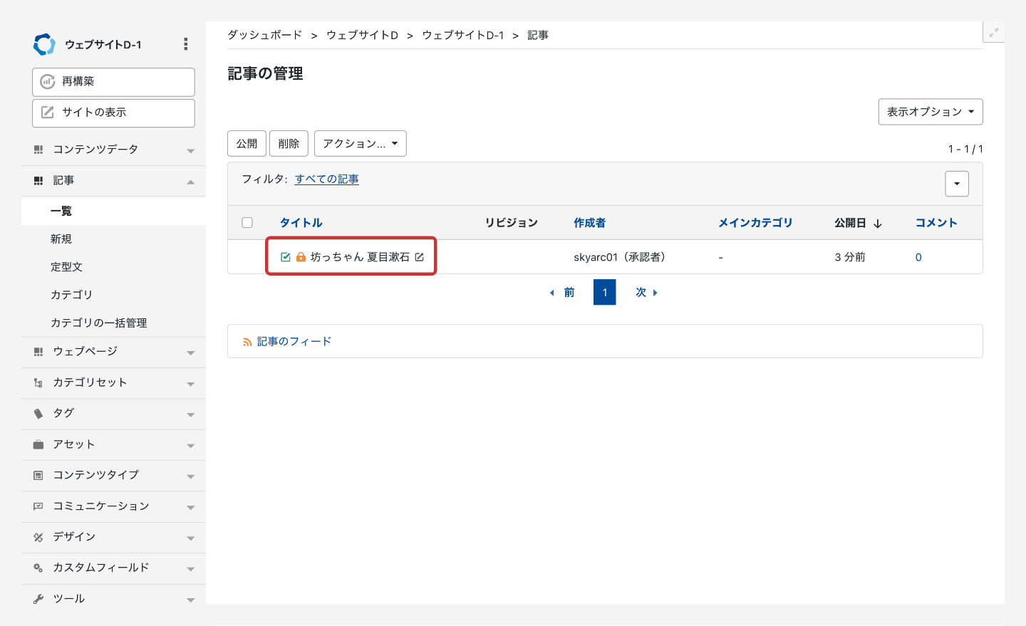
Task: Click the 公開 button
Action: 247,144
